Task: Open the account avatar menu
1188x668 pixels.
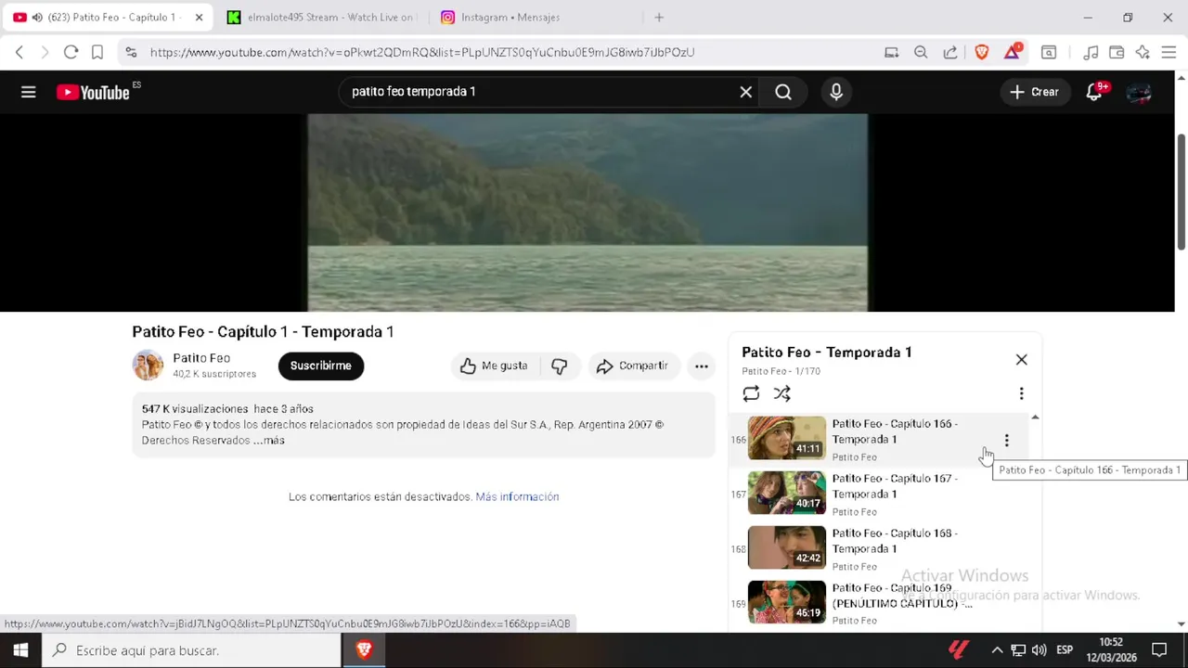Action: coord(1139,92)
